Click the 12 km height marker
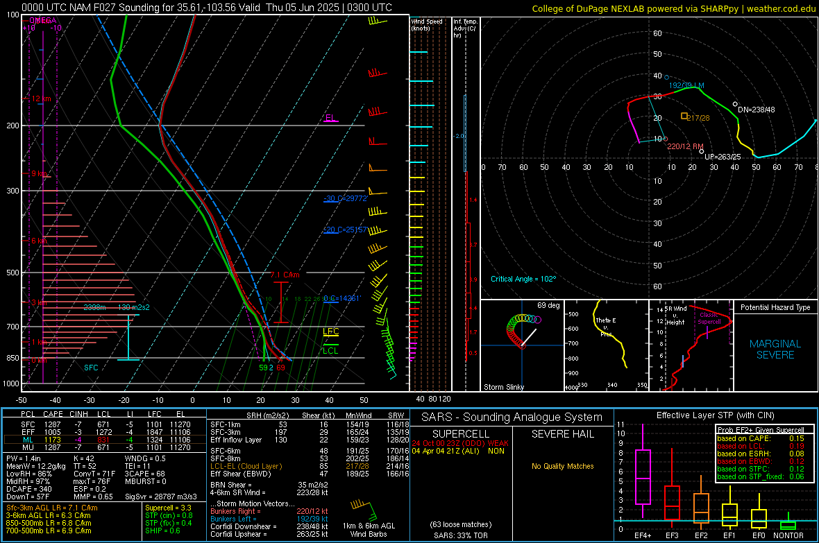Screen dimensions: 819x543 point(41,98)
